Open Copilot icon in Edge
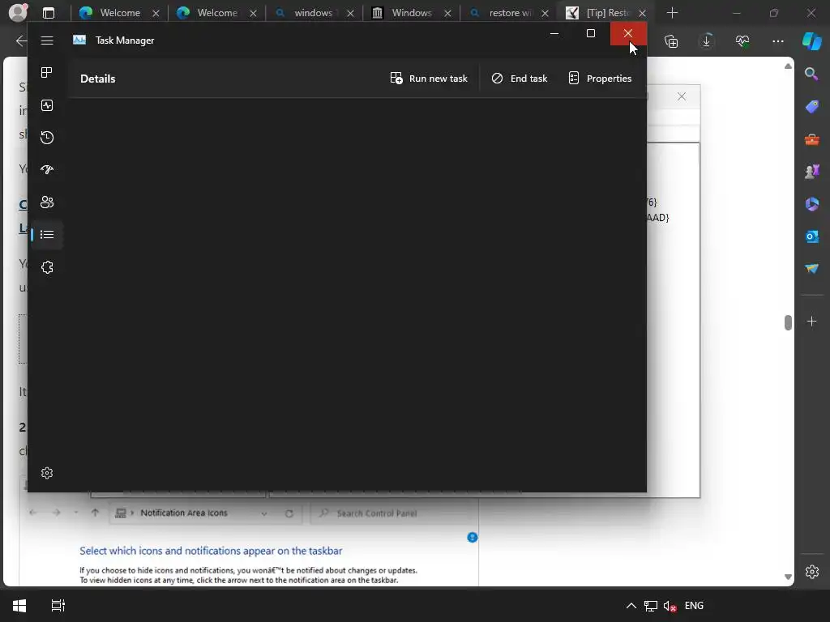This screenshot has width=830, height=622. pos(812,40)
